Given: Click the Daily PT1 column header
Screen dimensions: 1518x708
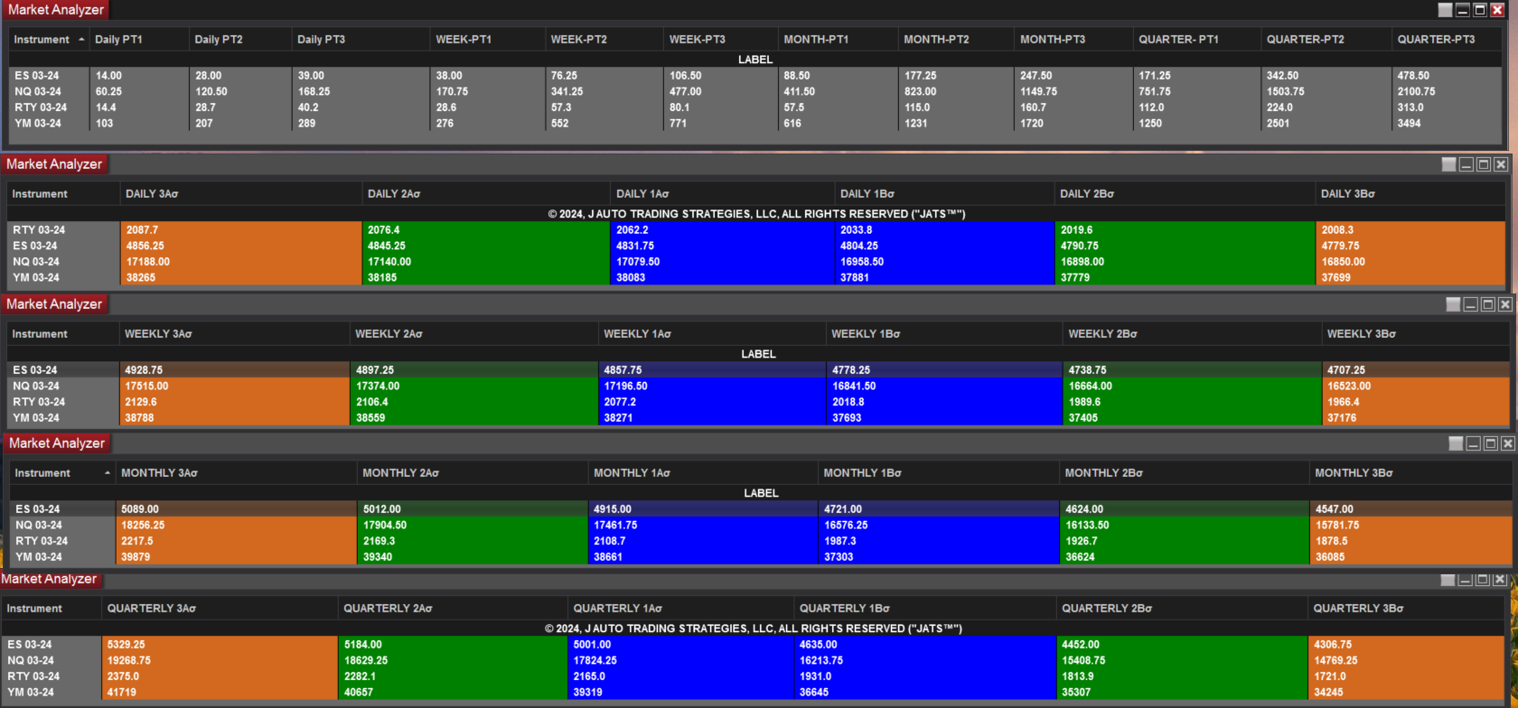Looking at the screenshot, I should point(139,40).
